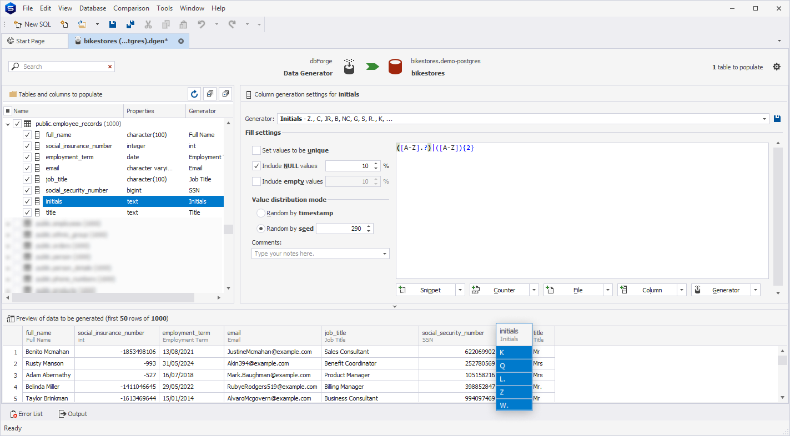Open the File menu

tap(28, 8)
